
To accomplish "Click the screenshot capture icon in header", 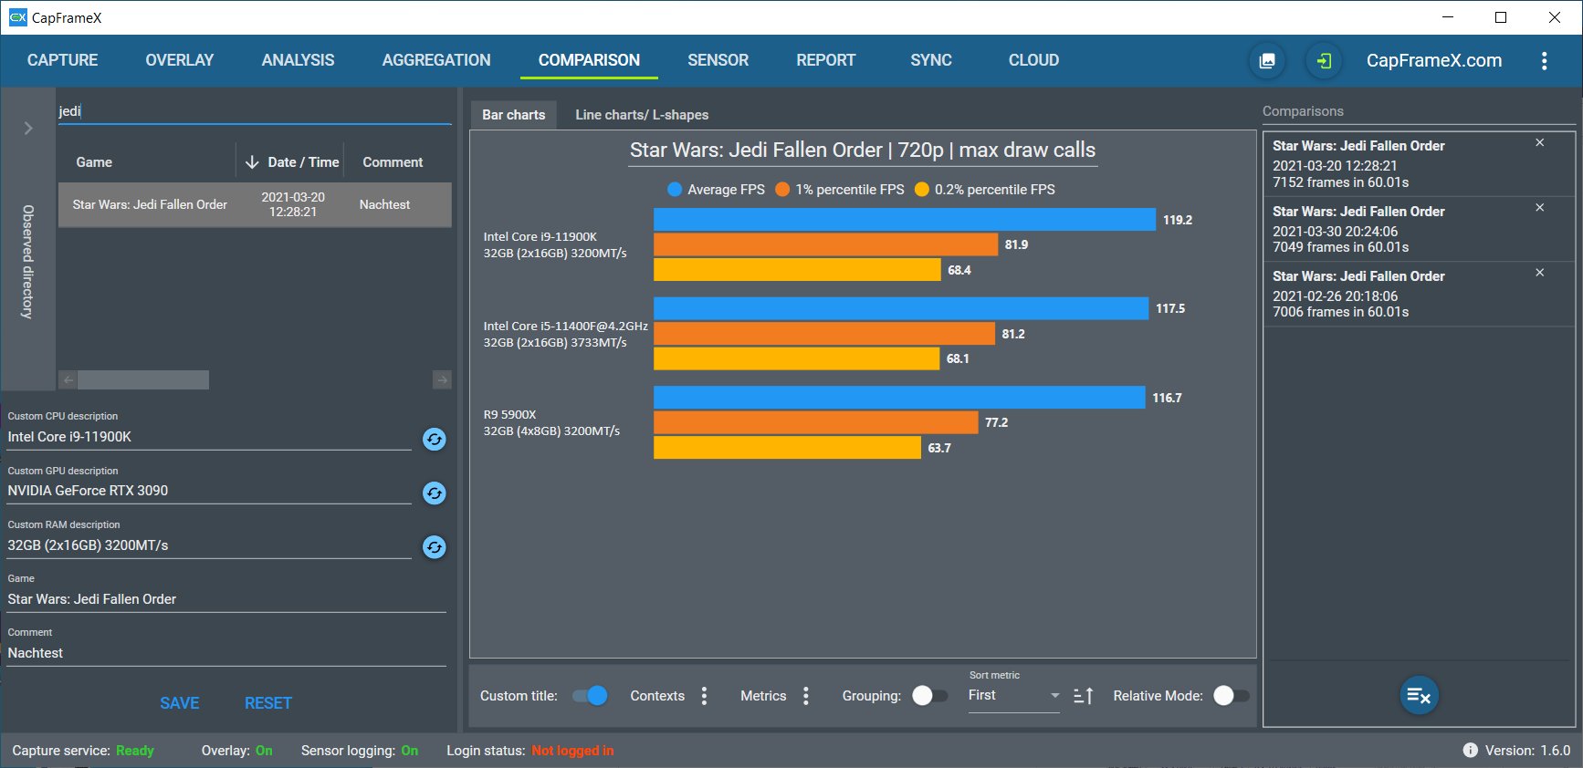I will [1267, 61].
